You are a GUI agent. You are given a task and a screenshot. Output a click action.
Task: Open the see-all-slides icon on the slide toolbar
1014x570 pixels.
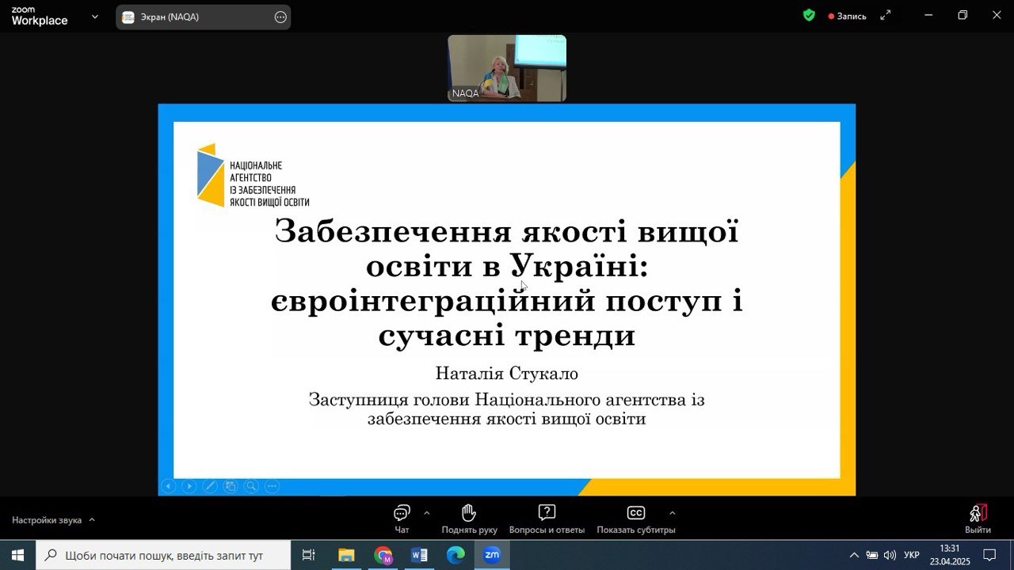pos(231,486)
